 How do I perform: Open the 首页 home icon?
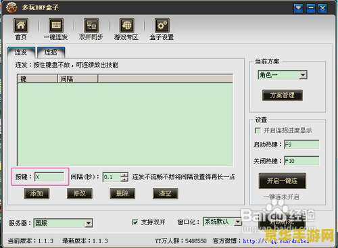(x=21, y=26)
